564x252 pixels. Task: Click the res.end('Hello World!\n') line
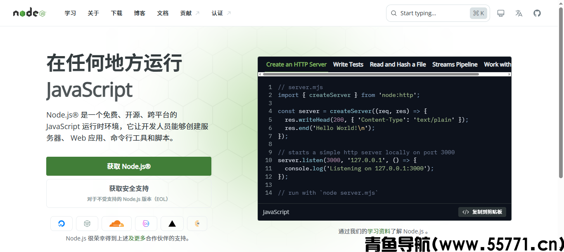pos(330,128)
